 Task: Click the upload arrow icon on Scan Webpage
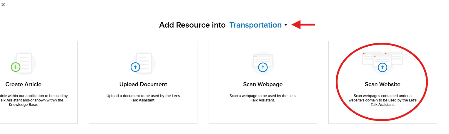click(262, 67)
